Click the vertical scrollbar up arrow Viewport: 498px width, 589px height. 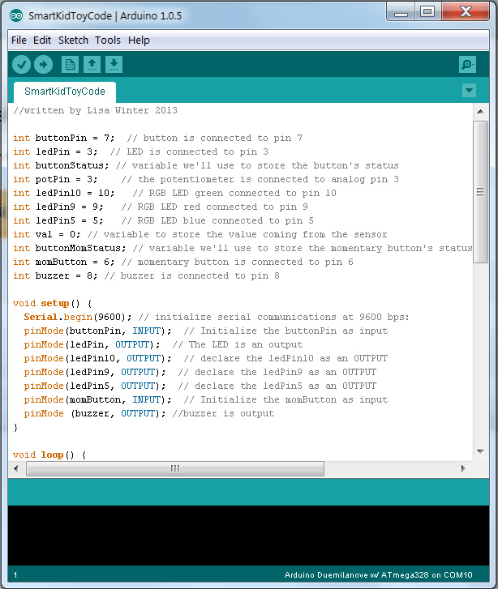pyautogui.click(x=480, y=112)
